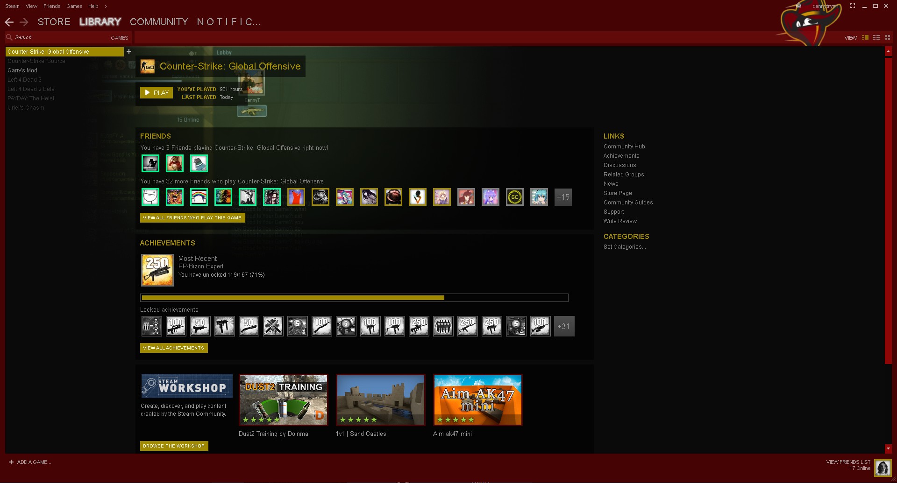Click Set Categories... link

625,247
